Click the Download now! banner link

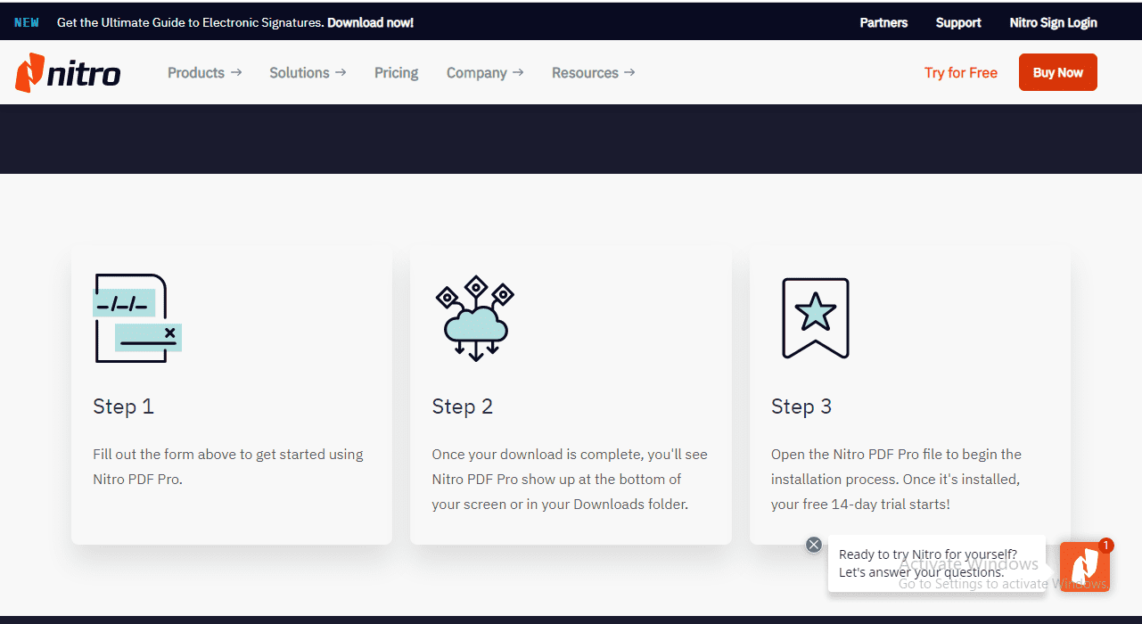[x=370, y=22]
